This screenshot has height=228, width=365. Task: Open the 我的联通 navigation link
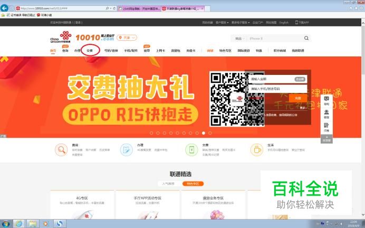(x=298, y=51)
